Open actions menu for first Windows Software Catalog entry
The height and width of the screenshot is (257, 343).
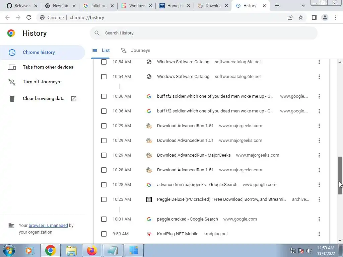[319, 62]
